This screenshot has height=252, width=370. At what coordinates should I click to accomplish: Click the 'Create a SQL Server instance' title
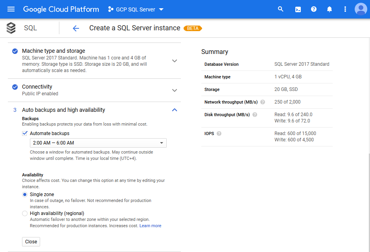click(135, 28)
